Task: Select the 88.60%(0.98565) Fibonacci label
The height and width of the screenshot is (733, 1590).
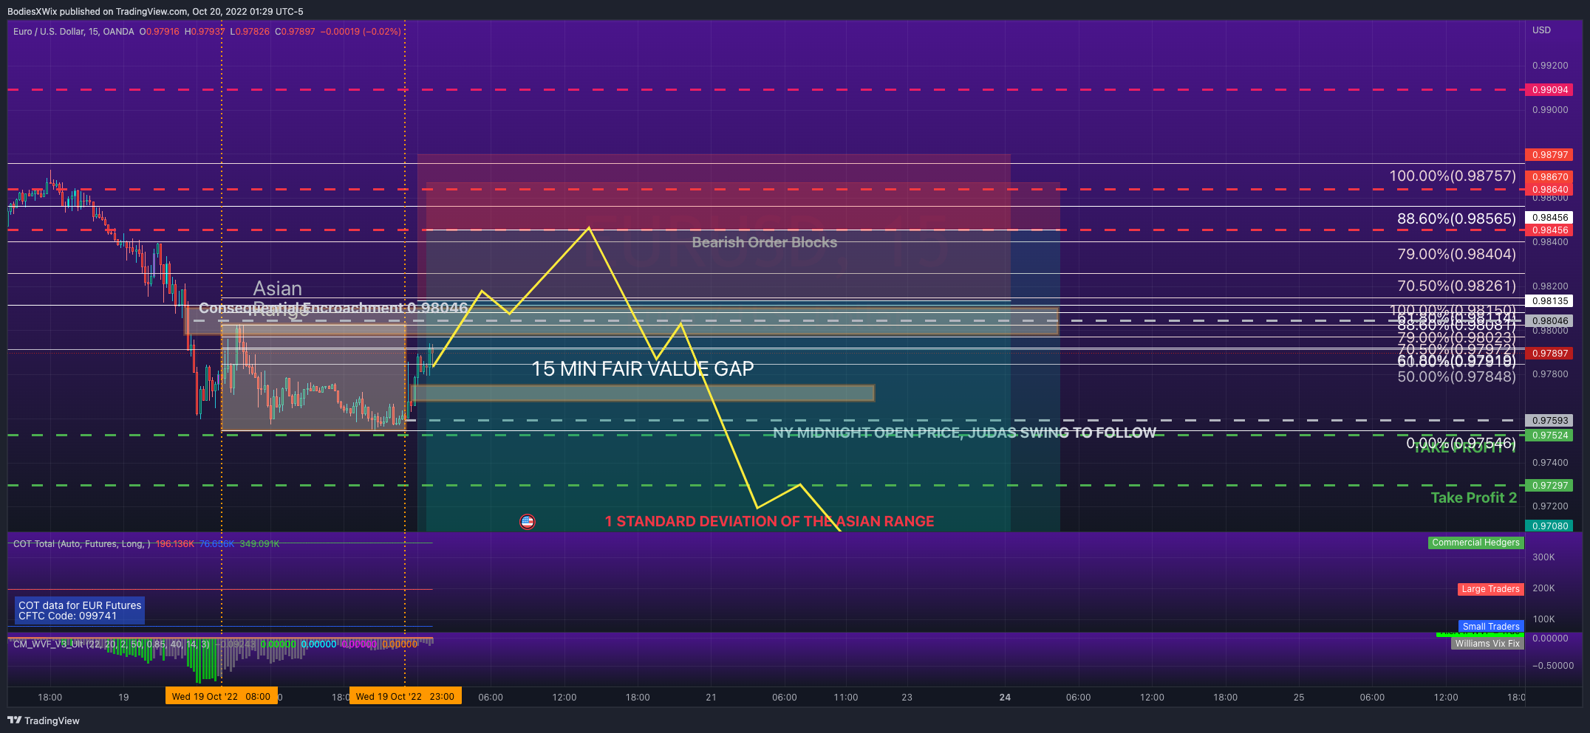Action: point(1456,218)
